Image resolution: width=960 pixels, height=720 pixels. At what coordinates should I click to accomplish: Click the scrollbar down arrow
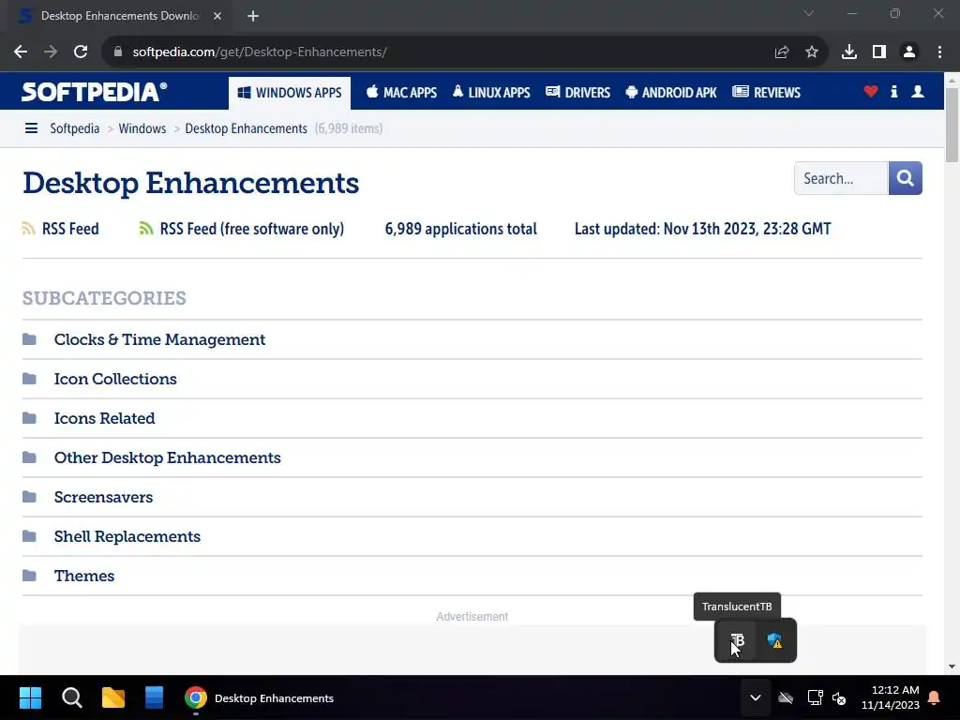coord(952,667)
